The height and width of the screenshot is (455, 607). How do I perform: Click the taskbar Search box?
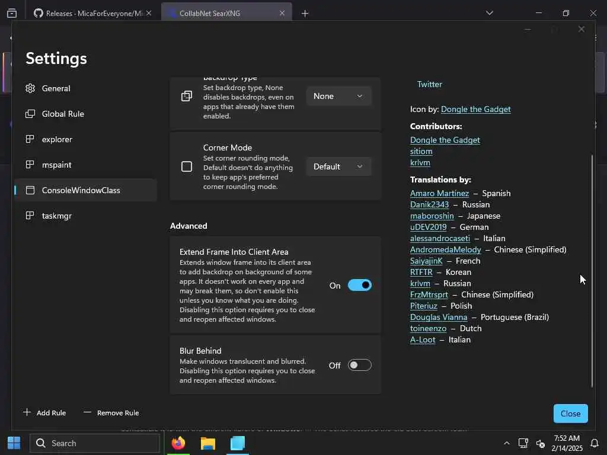[95, 443]
